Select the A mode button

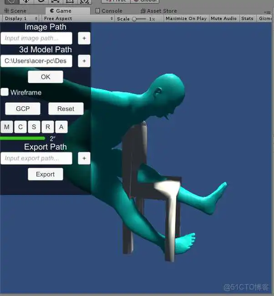click(x=61, y=127)
